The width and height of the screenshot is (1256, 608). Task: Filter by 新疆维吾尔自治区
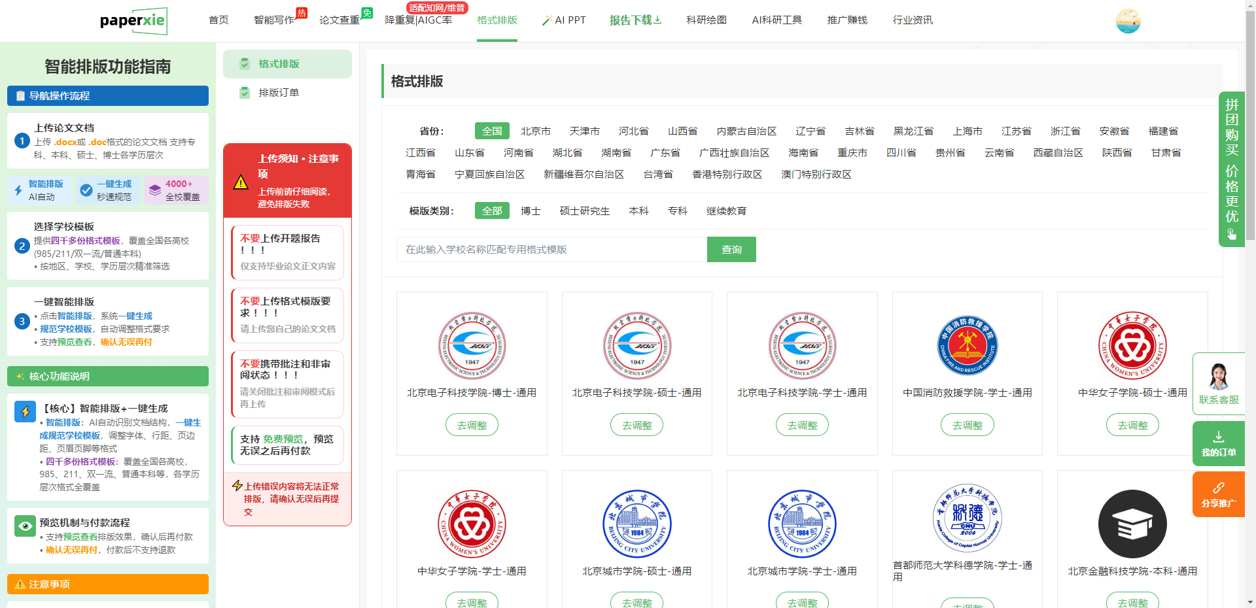[584, 175]
